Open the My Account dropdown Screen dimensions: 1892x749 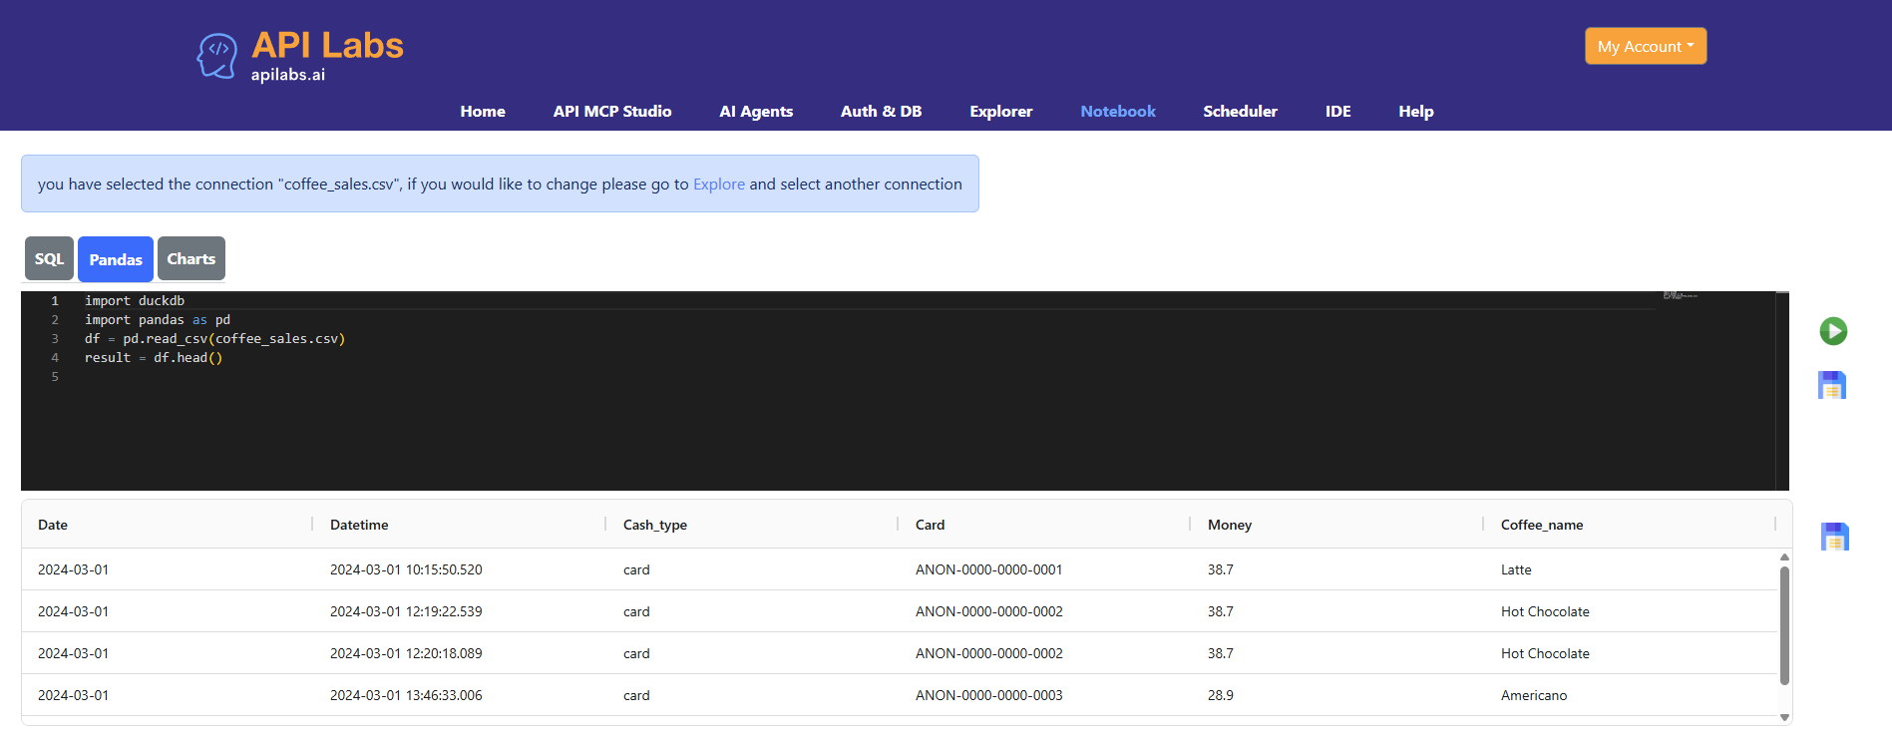(1646, 46)
